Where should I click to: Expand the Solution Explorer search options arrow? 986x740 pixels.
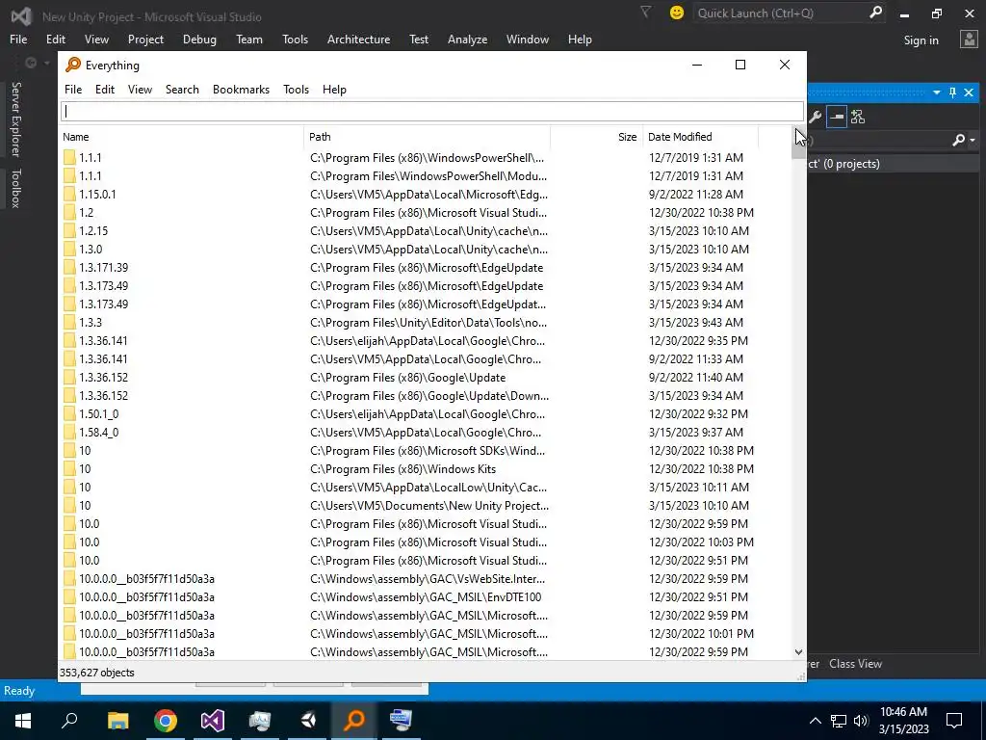click(973, 141)
